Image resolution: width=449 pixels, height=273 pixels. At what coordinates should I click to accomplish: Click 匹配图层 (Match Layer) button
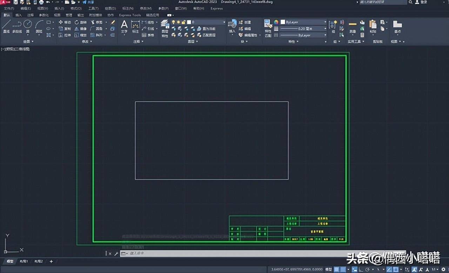pyautogui.click(x=206, y=35)
